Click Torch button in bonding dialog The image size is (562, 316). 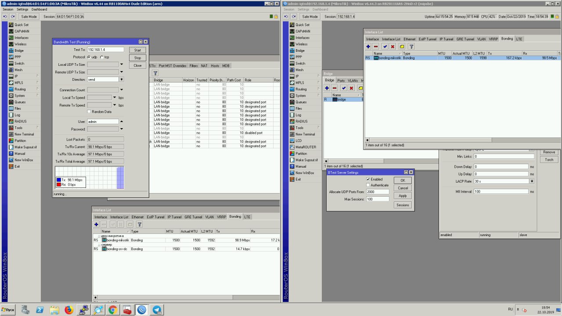pyautogui.click(x=549, y=159)
